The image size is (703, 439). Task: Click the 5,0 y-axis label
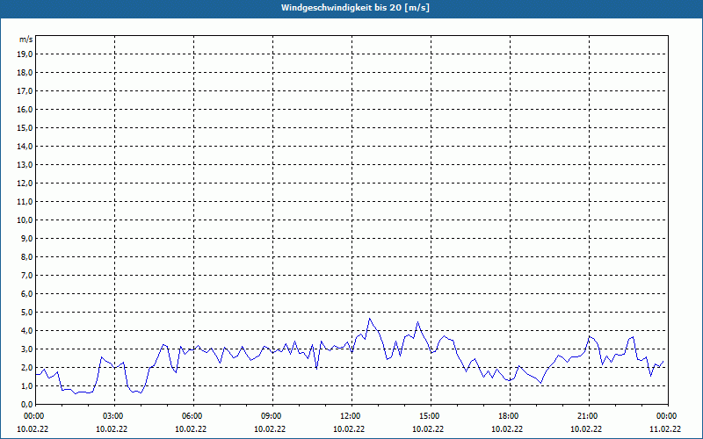(x=26, y=313)
